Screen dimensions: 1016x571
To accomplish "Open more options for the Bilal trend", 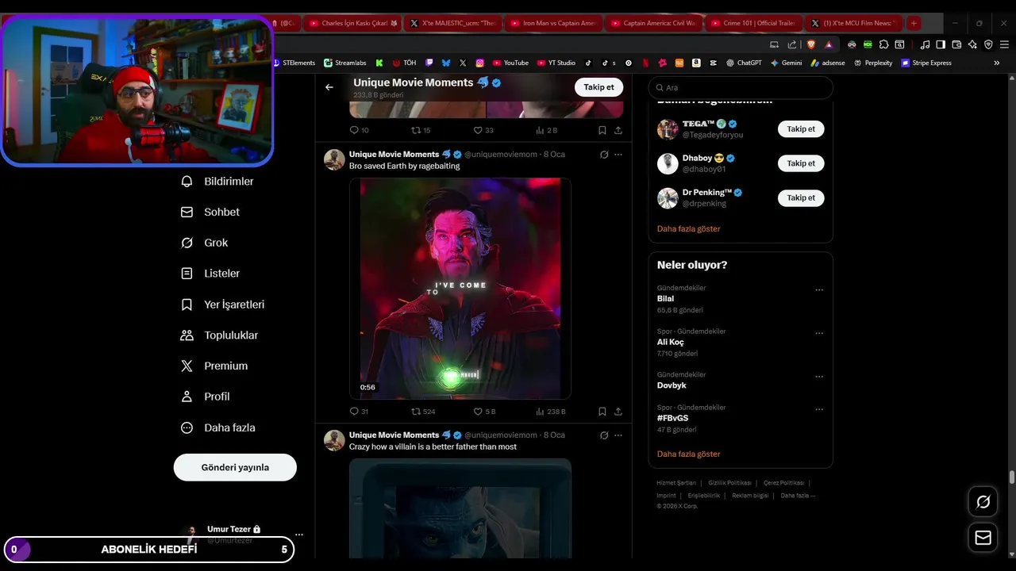I will [819, 290].
